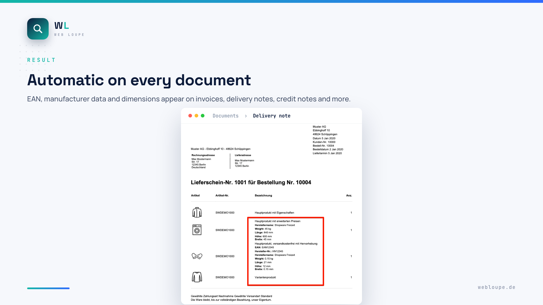The width and height of the screenshot is (543, 305).
Task: Click the 'Länge: 21 mm' line
Action: 263,262
